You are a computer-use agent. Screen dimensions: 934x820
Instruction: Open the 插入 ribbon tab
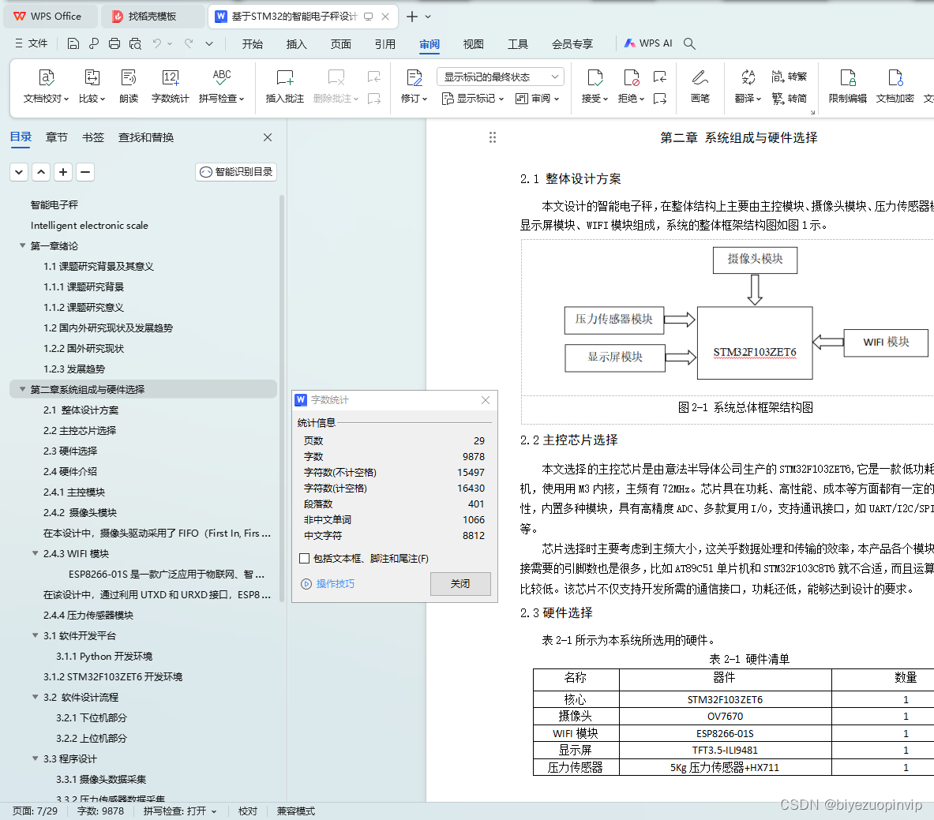(297, 44)
